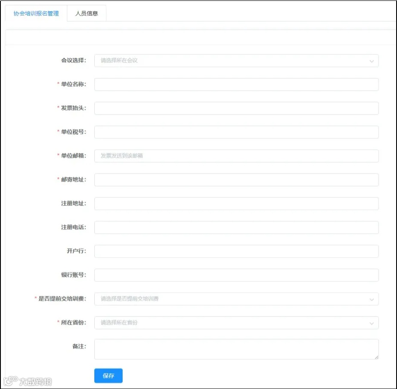Click the 开户行 input field
The height and width of the screenshot is (389, 397).
[x=237, y=251]
